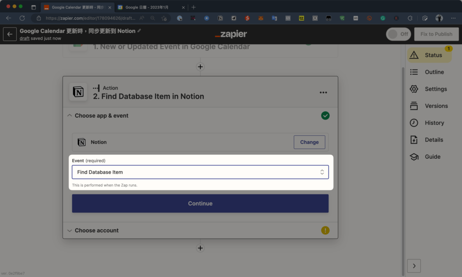Open the browser three-dot menu
Viewport: 462px width, 277px height.
[453, 18]
